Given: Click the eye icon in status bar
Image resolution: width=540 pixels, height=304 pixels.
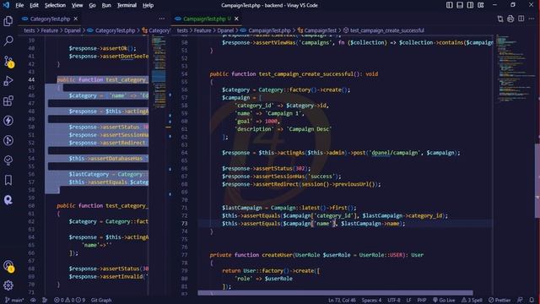Looking at the screenshot, I should pos(33,301).
